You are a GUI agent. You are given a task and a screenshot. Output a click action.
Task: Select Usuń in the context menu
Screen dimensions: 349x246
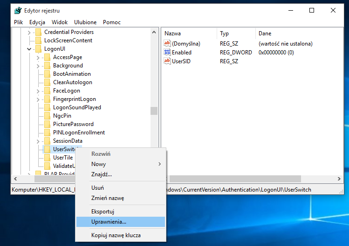(120, 188)
